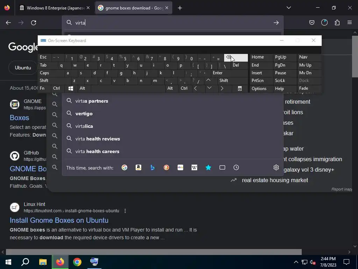358x269 pixels.
Task: Show hidden system tray icons chevron
Action: (296, 262)
